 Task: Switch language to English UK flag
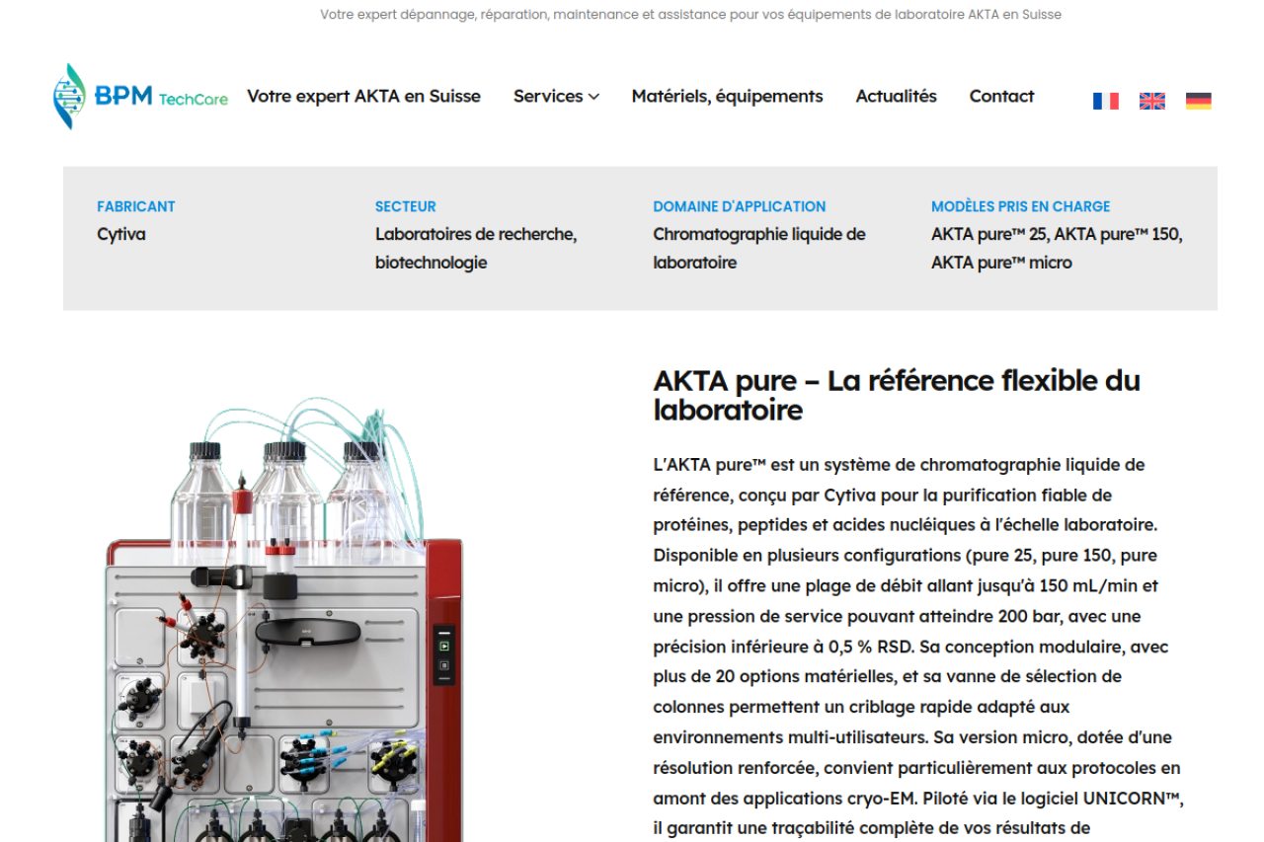point(1152,101)
